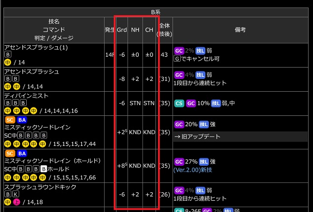Image resolution: width=313 pixels, height=212 pixels.
Task: Click the GC badge in the アセンドスプラッシュ(1) row
Action: [179, 50]
